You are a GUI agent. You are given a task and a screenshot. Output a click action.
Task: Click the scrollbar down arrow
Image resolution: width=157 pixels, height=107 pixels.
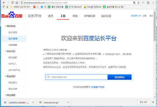point(155,97)
